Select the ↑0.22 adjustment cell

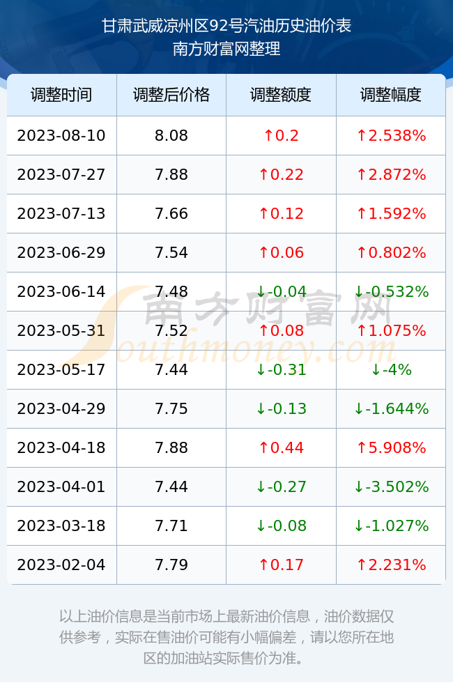pyautogui.click(x=281, y=175)
